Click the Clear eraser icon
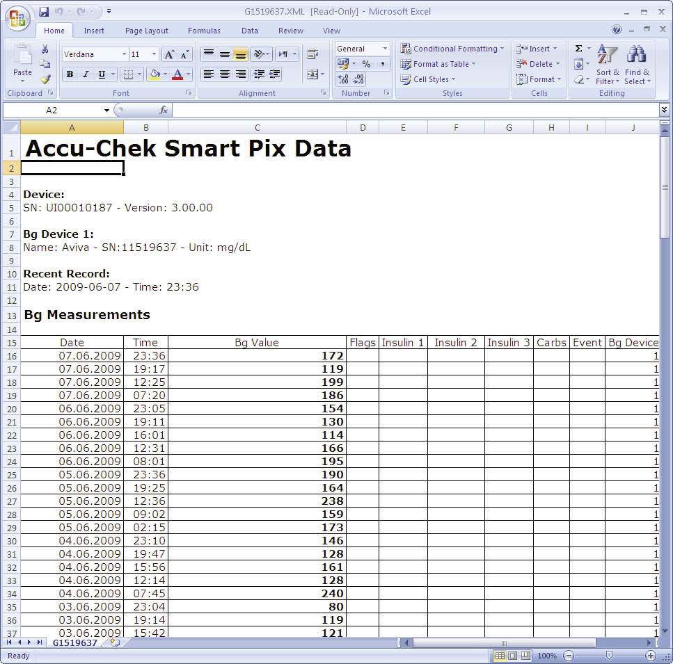The width and height of the screenshot is (673, 664). (x=578, y=79)
